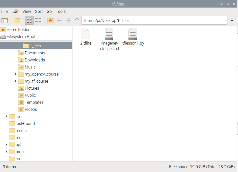The height and width of the screenshot is (172, 238).
Task: Expand the lib directory in the tree
Action: pos(7,116)
